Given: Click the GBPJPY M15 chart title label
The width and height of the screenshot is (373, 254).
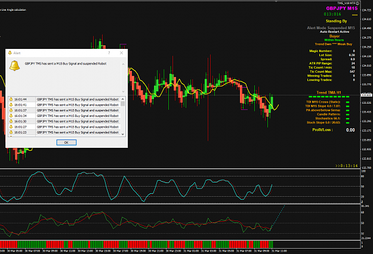Looking at the screenshot, I should (342, 8).
